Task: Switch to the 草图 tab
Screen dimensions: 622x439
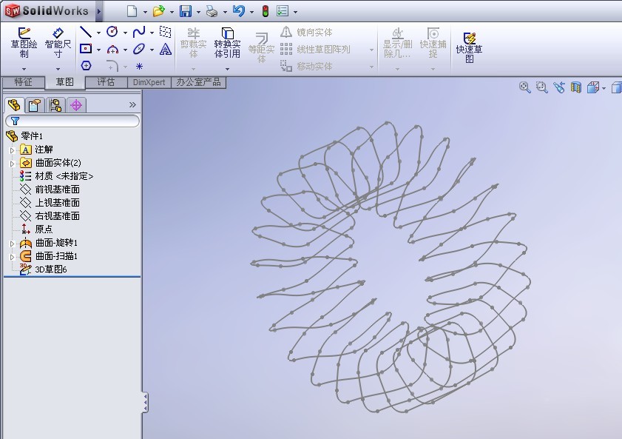Action: pos(64,82)
